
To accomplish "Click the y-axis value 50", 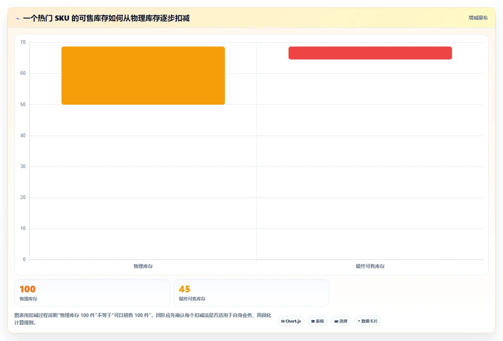I will [23, 105].
